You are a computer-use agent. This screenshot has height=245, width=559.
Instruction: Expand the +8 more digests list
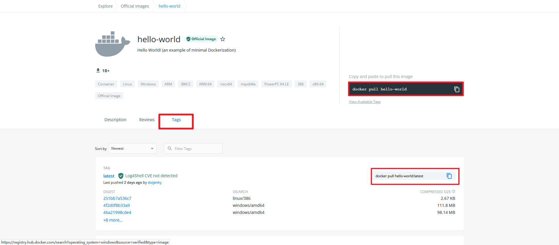click(113, 220)
